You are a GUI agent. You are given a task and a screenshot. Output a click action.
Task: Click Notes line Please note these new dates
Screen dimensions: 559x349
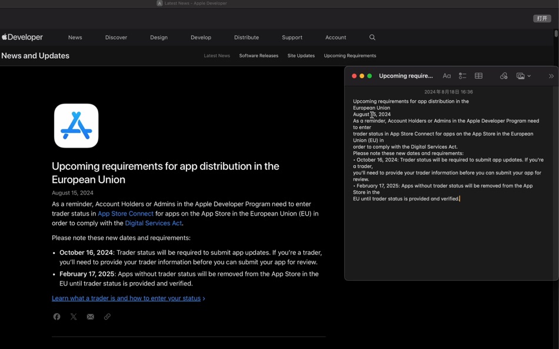[x=408, y=153]
